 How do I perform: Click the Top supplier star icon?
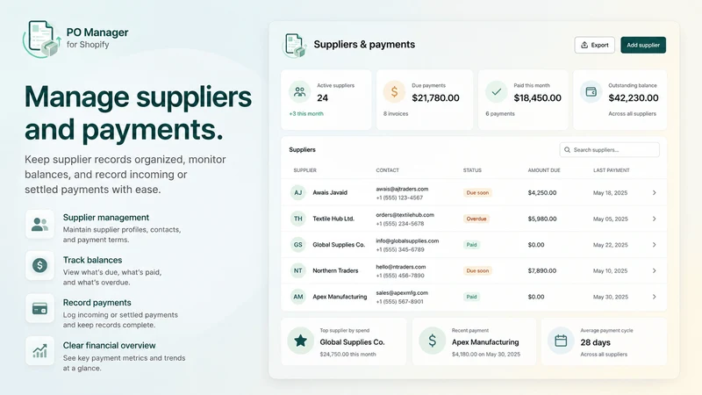click(300, 341)
